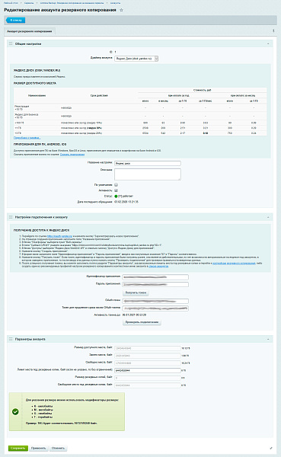Image resolution: width=281 pixels, height=457 pixels.
Task: Add page to favorites with star icon
Action: tap(122, 10)
